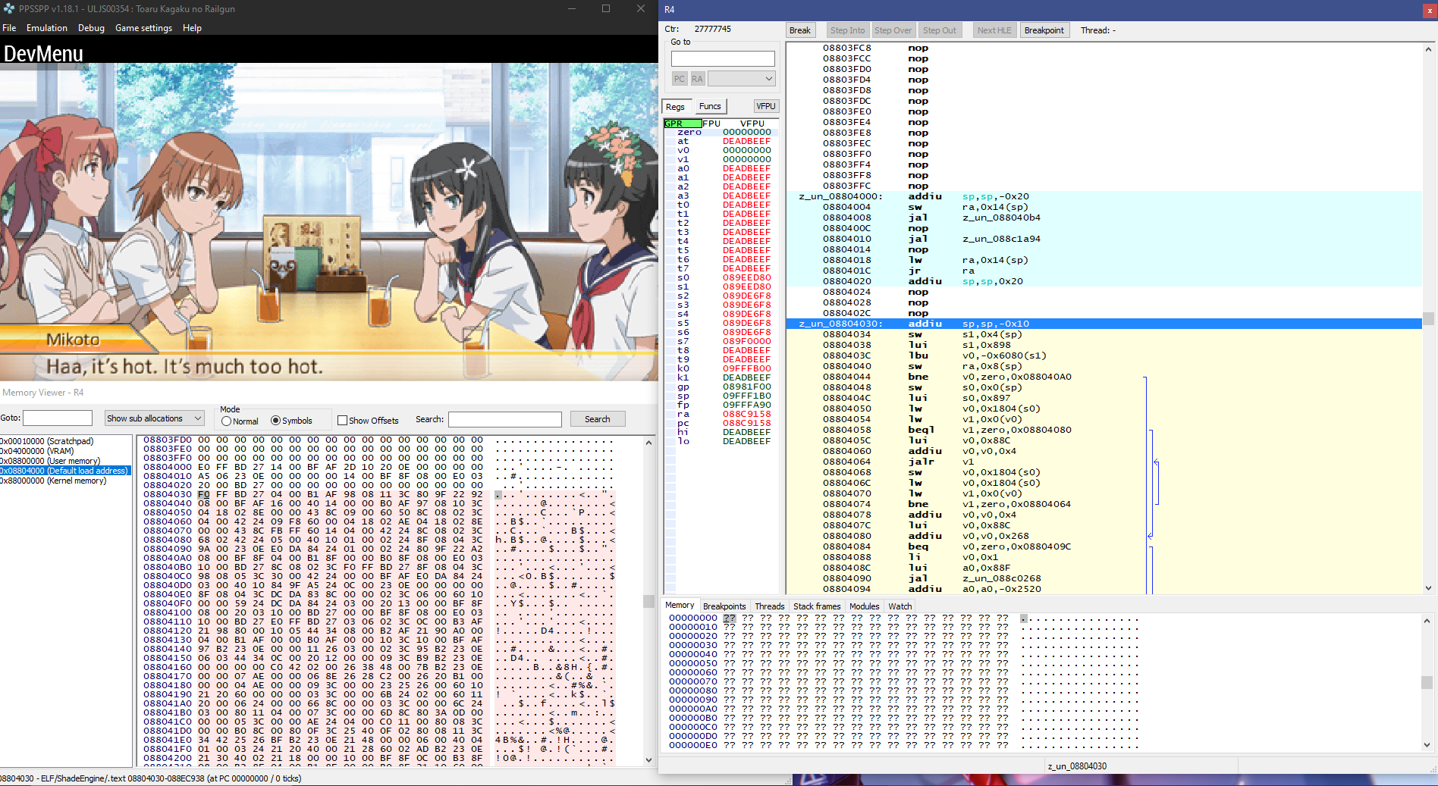Minimize the PPSSPP window
The width and height of the screenshot is (1438, 786).
pyautogui.click(x=572, y=9)
